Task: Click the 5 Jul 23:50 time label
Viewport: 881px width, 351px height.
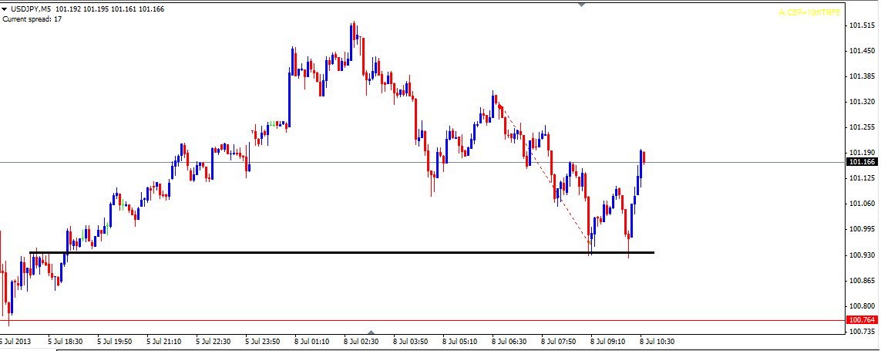Action: 262,340
